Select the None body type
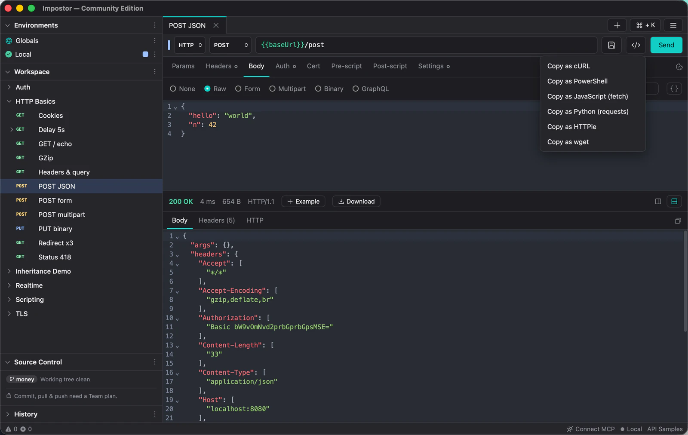Screen dimensions: 688x435 click(x=182, y=89)
